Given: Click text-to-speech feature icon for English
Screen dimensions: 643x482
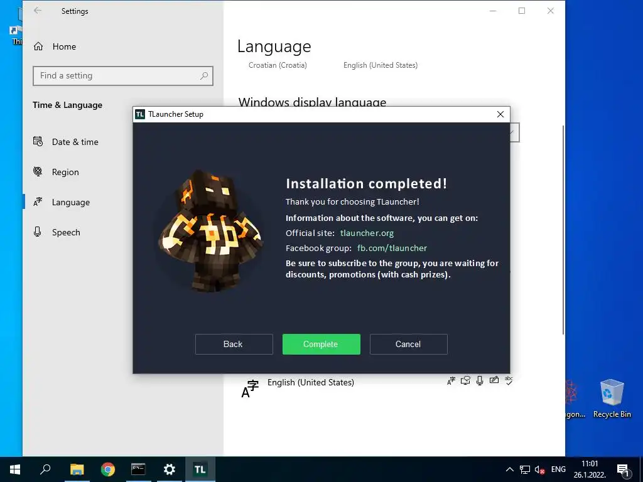Looking at the screenshot, I should 465,381.
